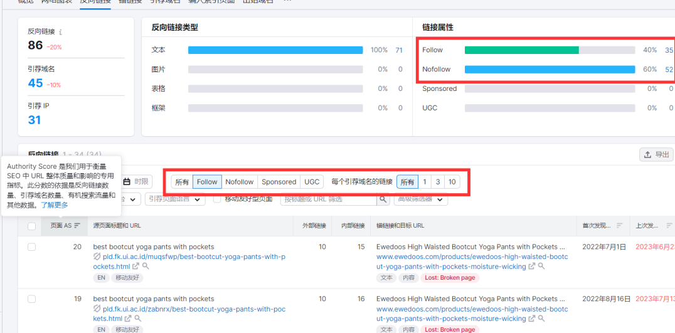Select the 所有 link attribute filter
This screenshot has height=333, width=675.
[x=182, y=182]
